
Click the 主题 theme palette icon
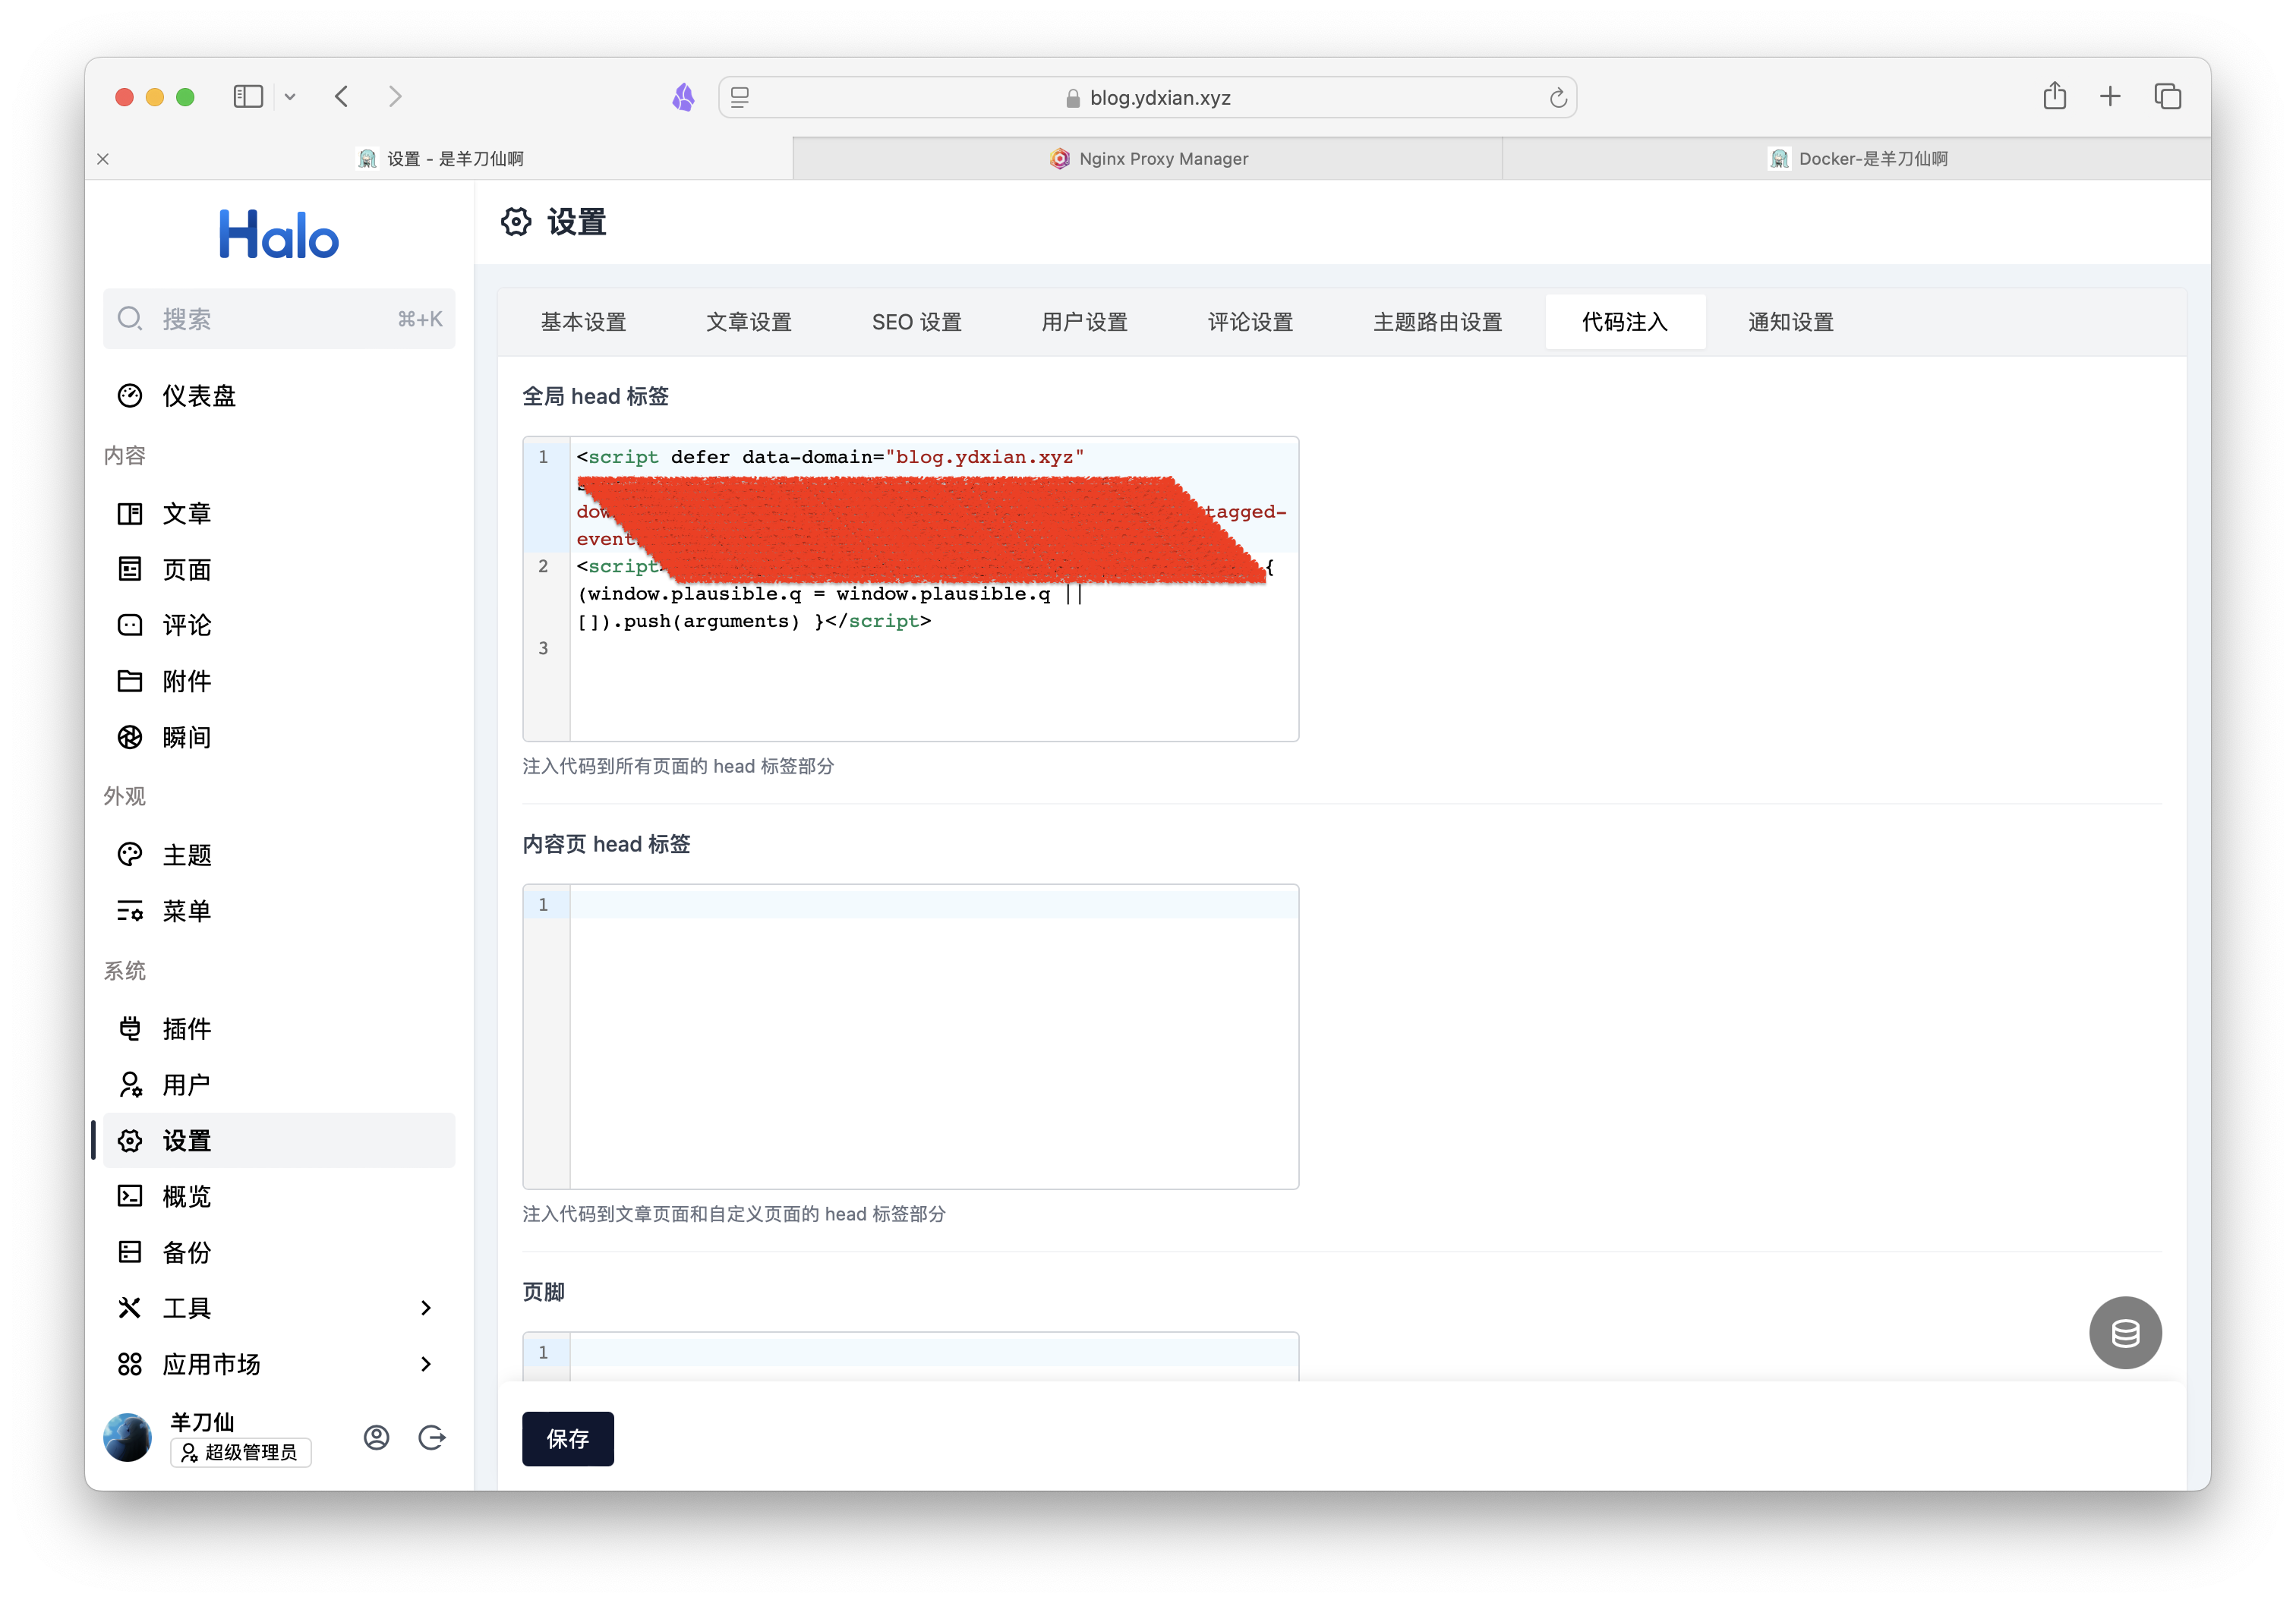[130, 855]
